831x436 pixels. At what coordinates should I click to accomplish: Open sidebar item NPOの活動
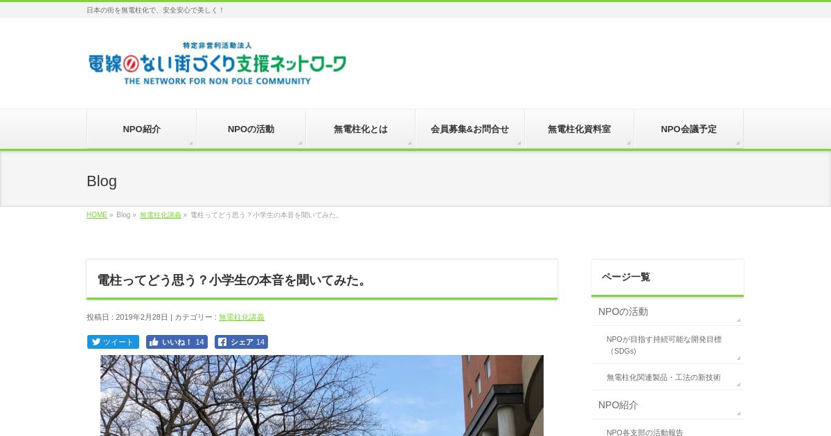[x=668, y=311]
